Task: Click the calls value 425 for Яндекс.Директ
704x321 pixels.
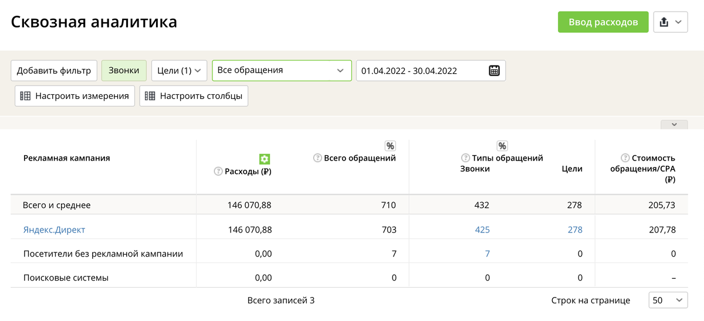Action: 482,230
